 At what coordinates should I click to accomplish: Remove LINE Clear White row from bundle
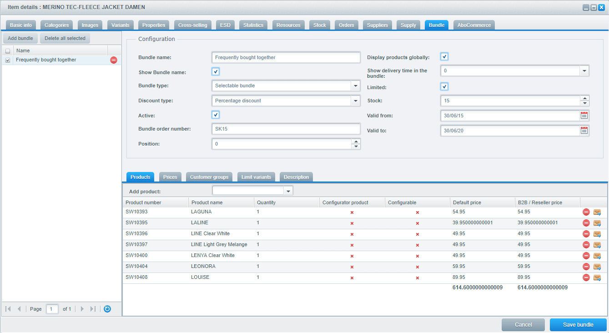(586, 234)
